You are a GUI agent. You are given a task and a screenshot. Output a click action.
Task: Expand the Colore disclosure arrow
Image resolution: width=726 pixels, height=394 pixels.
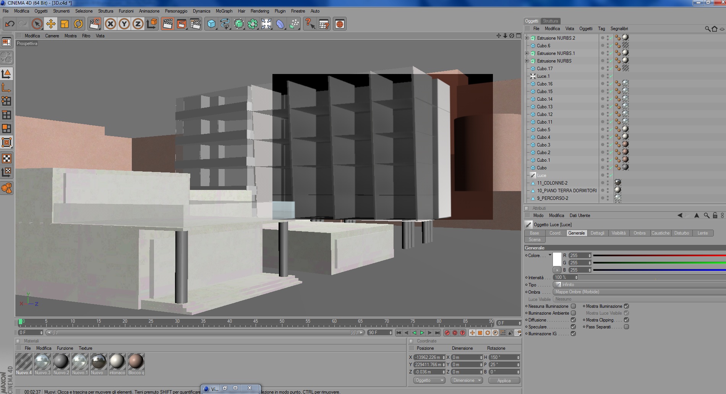(550, 255)
